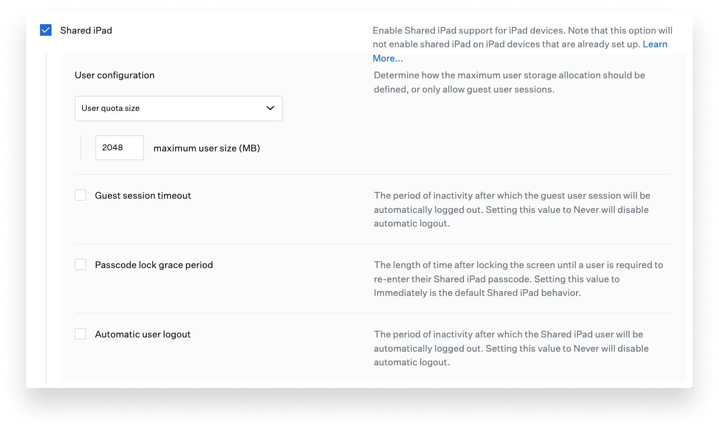Uncheck the Shared iPad checkbox
The height and width of the screenshot is (430, 719).
point(46,30)
